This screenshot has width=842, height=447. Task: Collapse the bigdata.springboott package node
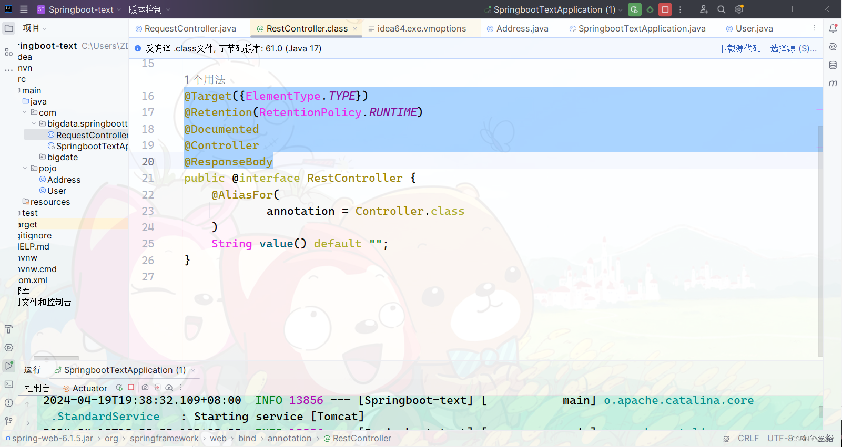[x=34, y=123]
